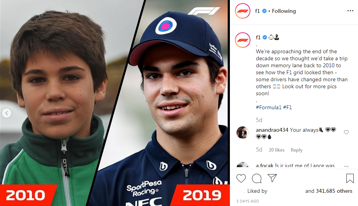Open the three-dot more options menu

pos(350,11)
